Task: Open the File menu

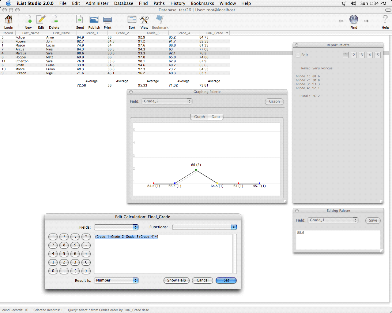Action: 63,3
